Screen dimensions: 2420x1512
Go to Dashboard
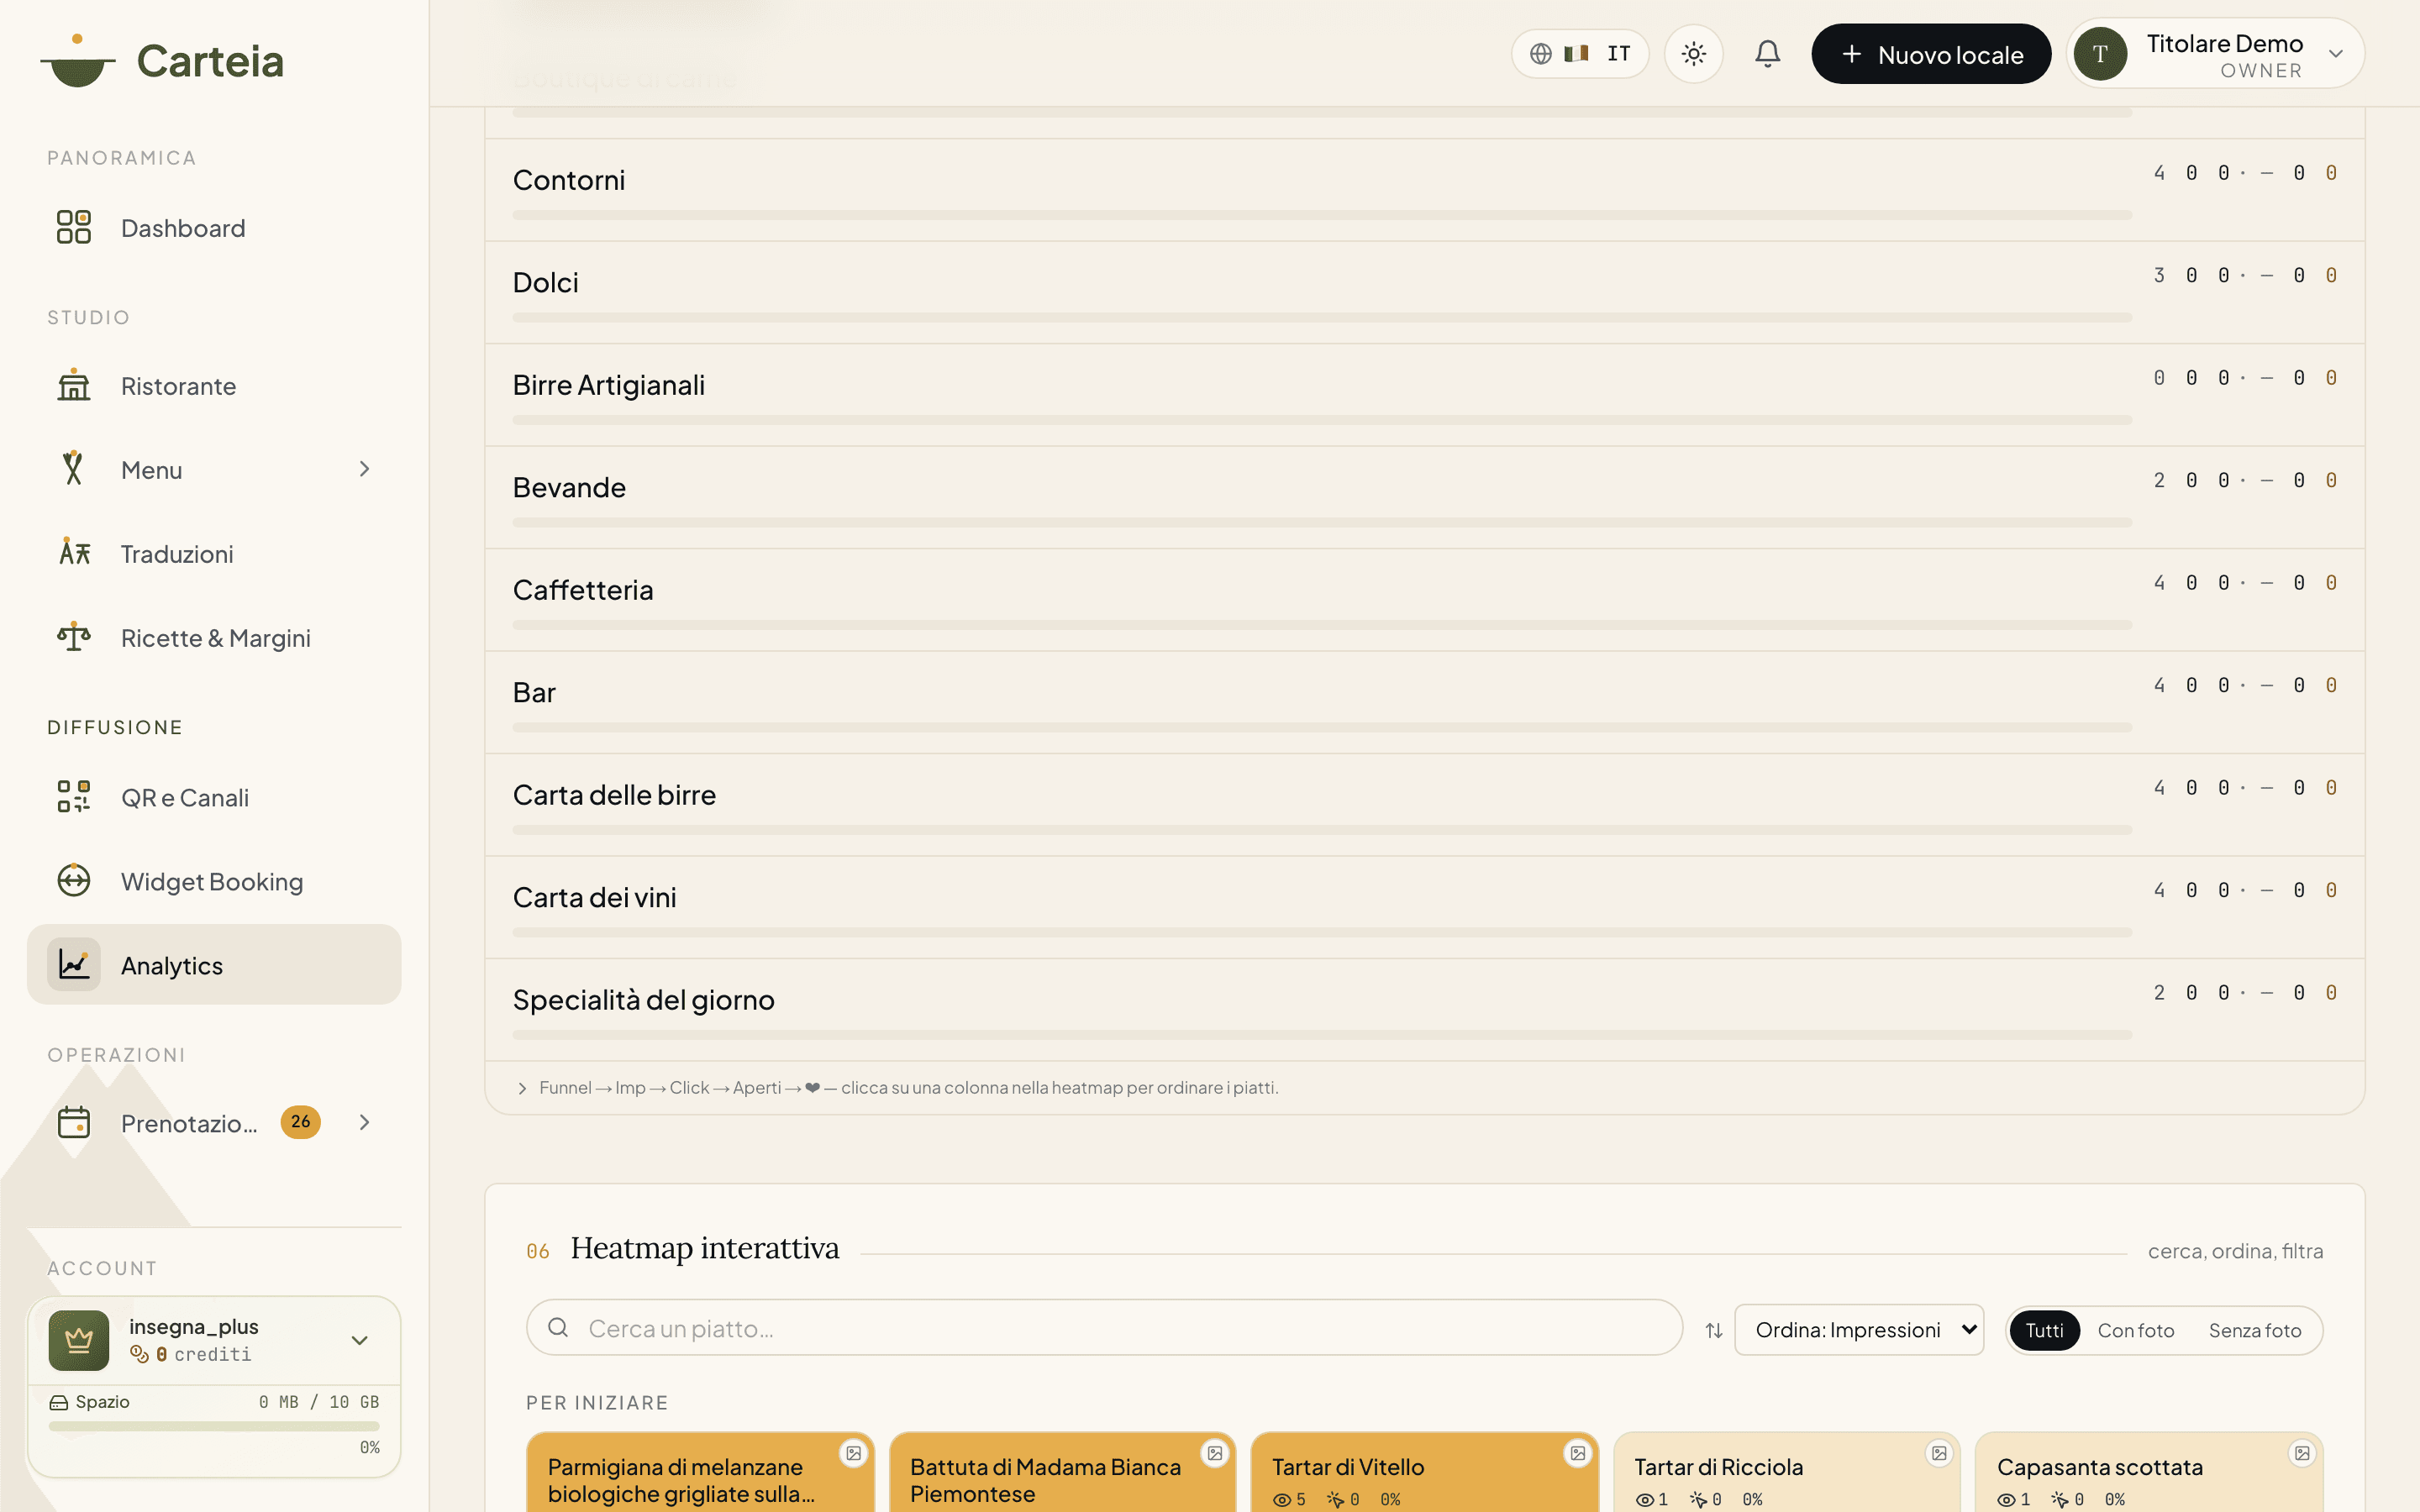[214, 228]
